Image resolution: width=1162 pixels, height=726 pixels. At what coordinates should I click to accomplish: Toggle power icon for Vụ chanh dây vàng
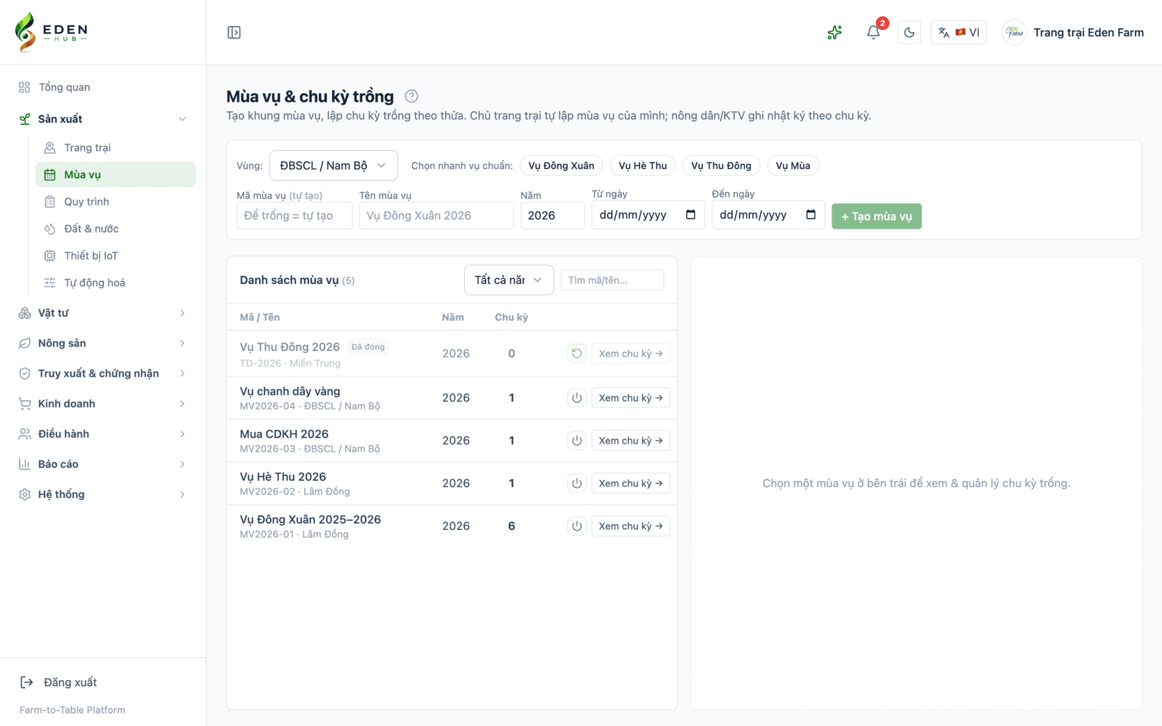(x=577, y=398)
